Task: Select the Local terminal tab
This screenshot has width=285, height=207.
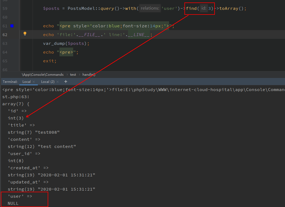Action: tap(27, 81)
